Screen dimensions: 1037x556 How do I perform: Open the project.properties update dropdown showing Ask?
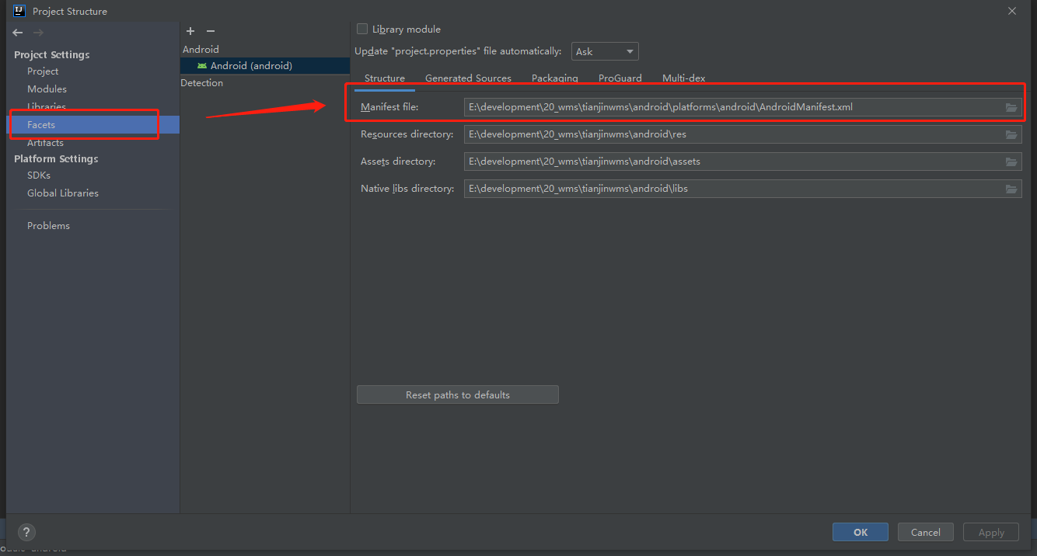tap(605, 51)
